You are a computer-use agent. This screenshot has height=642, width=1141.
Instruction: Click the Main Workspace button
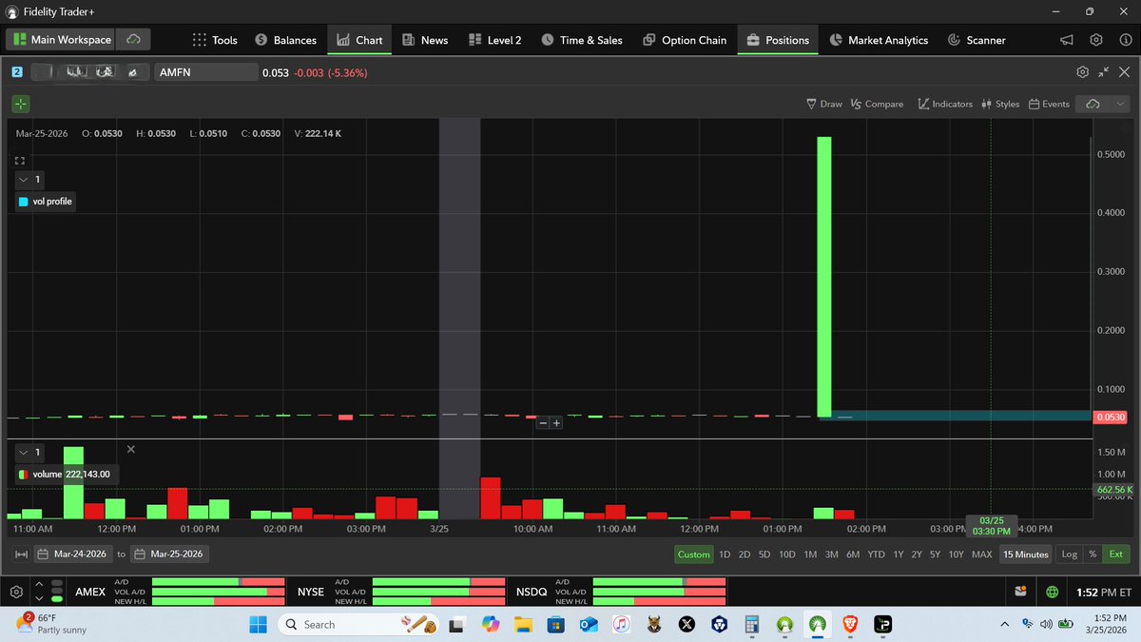point(62,40)
